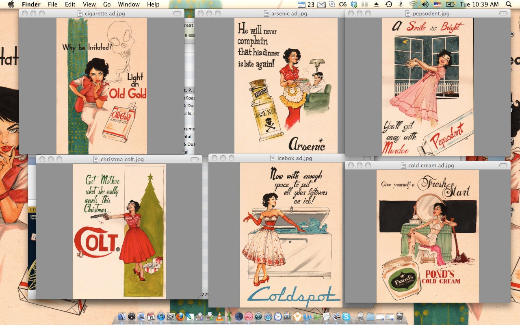520x325 pixels.
Task: Open the Go menu
Action: click(x=107, y=4)
